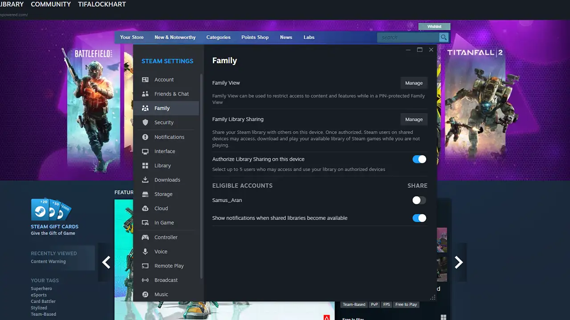Open the Labs tab
This screenshot has width=570, height=320.
point(309,37)
